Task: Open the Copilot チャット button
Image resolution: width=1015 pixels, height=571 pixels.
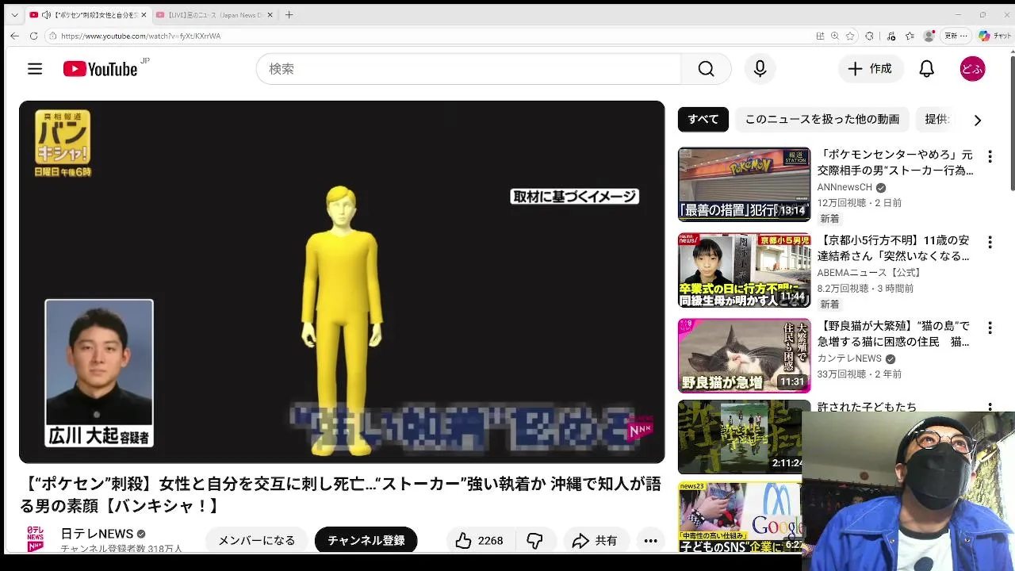Action: 995,36
